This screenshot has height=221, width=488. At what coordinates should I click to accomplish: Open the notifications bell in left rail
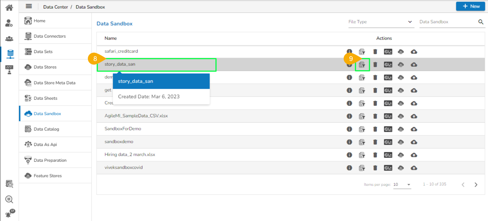click(9, 214)
